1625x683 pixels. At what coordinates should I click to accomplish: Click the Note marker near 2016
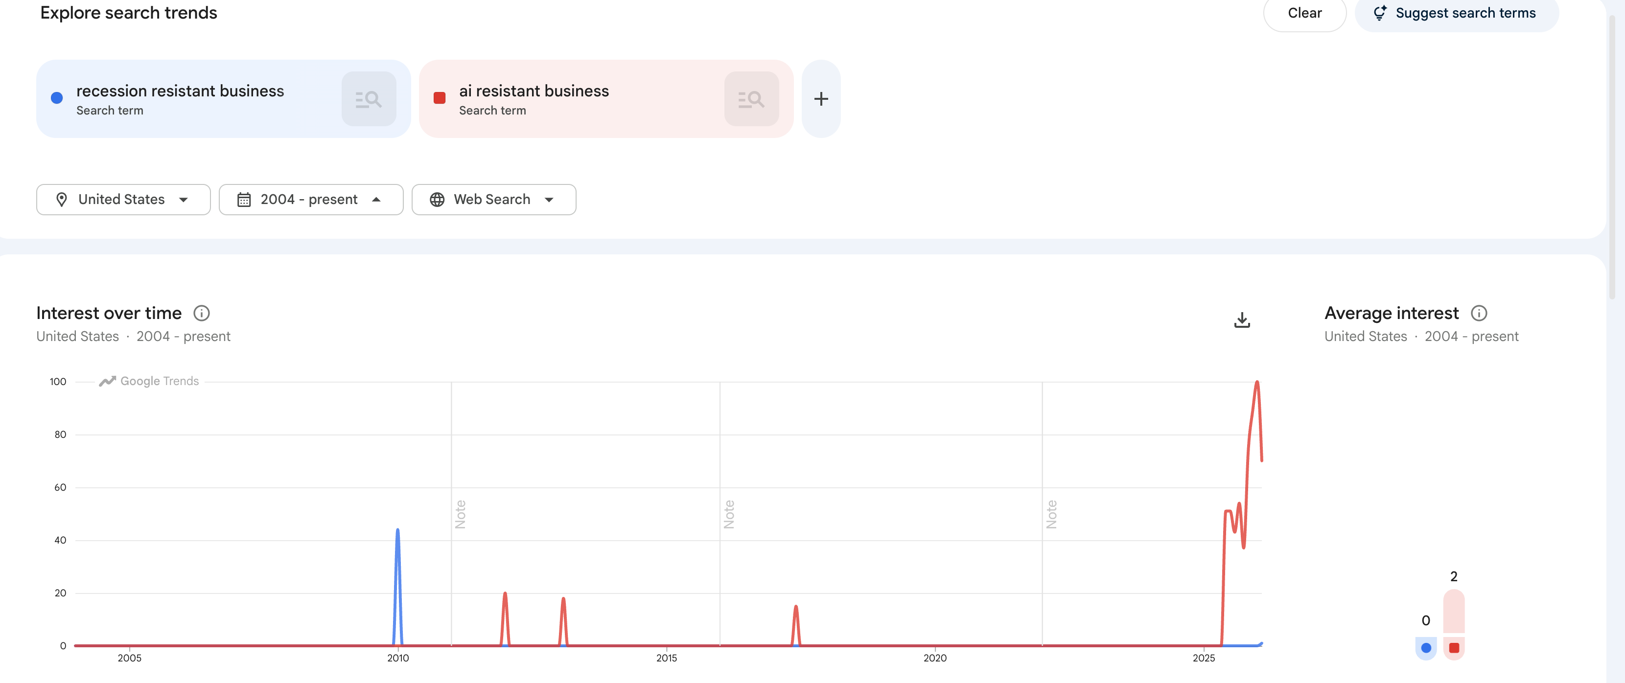729,514
